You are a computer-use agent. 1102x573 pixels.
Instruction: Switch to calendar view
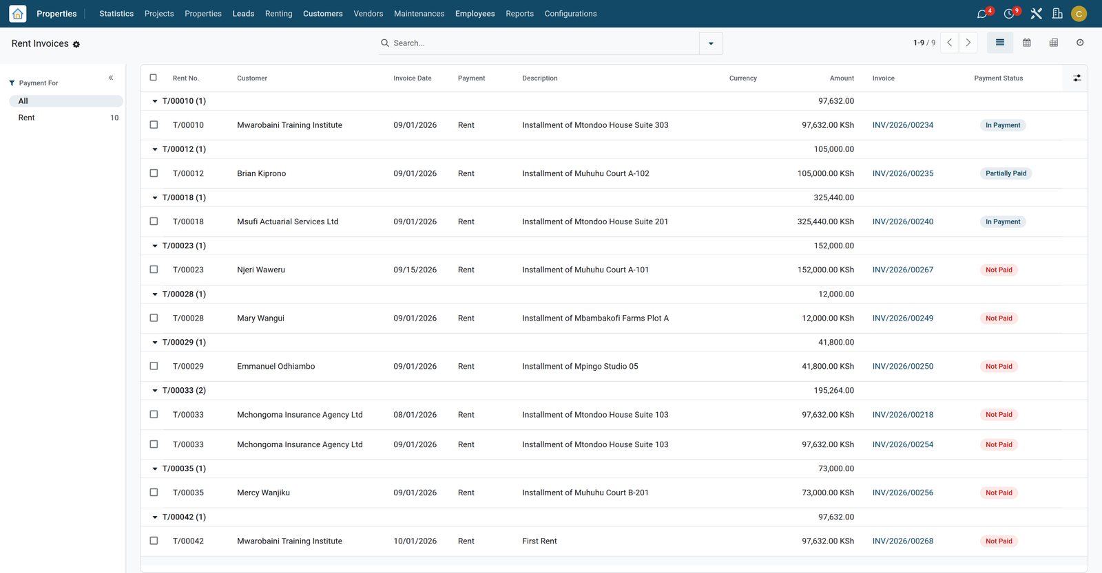1027,43
